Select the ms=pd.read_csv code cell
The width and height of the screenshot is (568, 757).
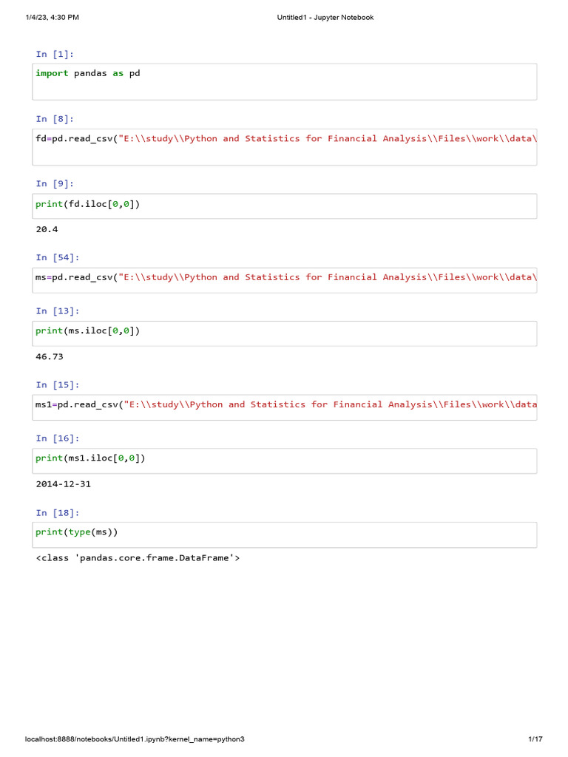pyautogui.click(x=285, y=279)
